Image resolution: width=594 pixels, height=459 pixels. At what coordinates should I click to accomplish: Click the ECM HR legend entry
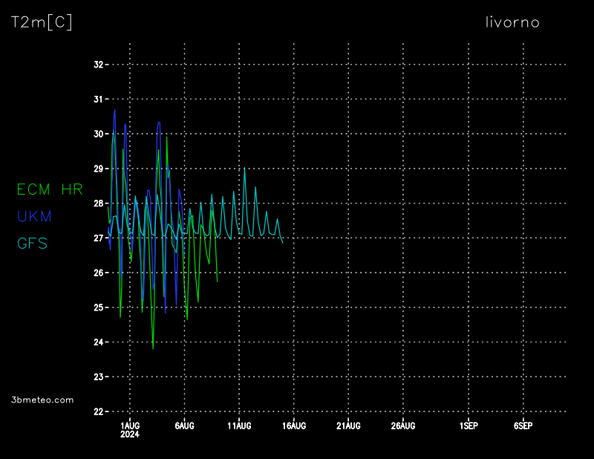coord(50,189)
